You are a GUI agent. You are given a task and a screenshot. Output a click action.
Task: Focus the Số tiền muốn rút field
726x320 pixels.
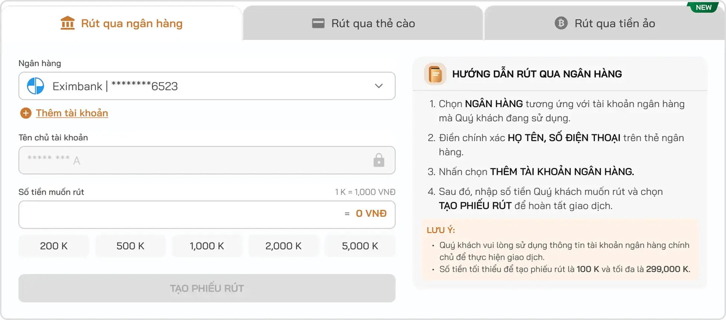tap(179, 215)
